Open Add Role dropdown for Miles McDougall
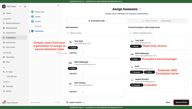This screenshot has height=109, width=192. (x=77, y=74)
